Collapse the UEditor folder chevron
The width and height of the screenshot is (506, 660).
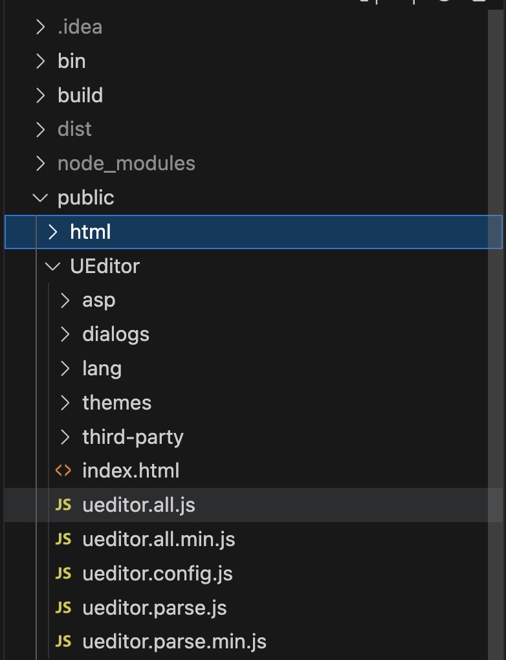52,266
